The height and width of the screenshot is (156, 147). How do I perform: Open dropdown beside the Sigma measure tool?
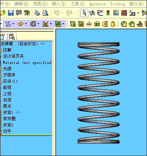click(x=138, y=13)
